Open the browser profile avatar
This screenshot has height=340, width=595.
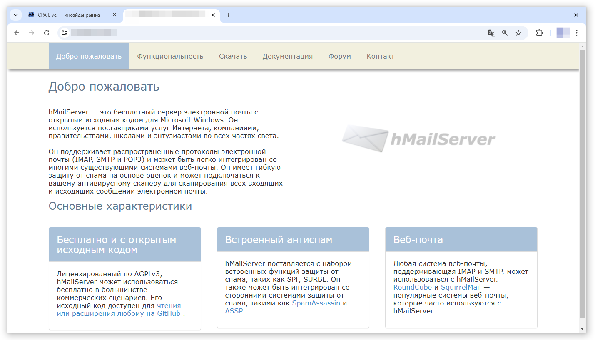click(563, 33)
